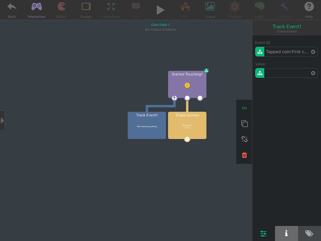Select the Object pacman icon
This screenshot has height=241, width=321.
(61, 10)
